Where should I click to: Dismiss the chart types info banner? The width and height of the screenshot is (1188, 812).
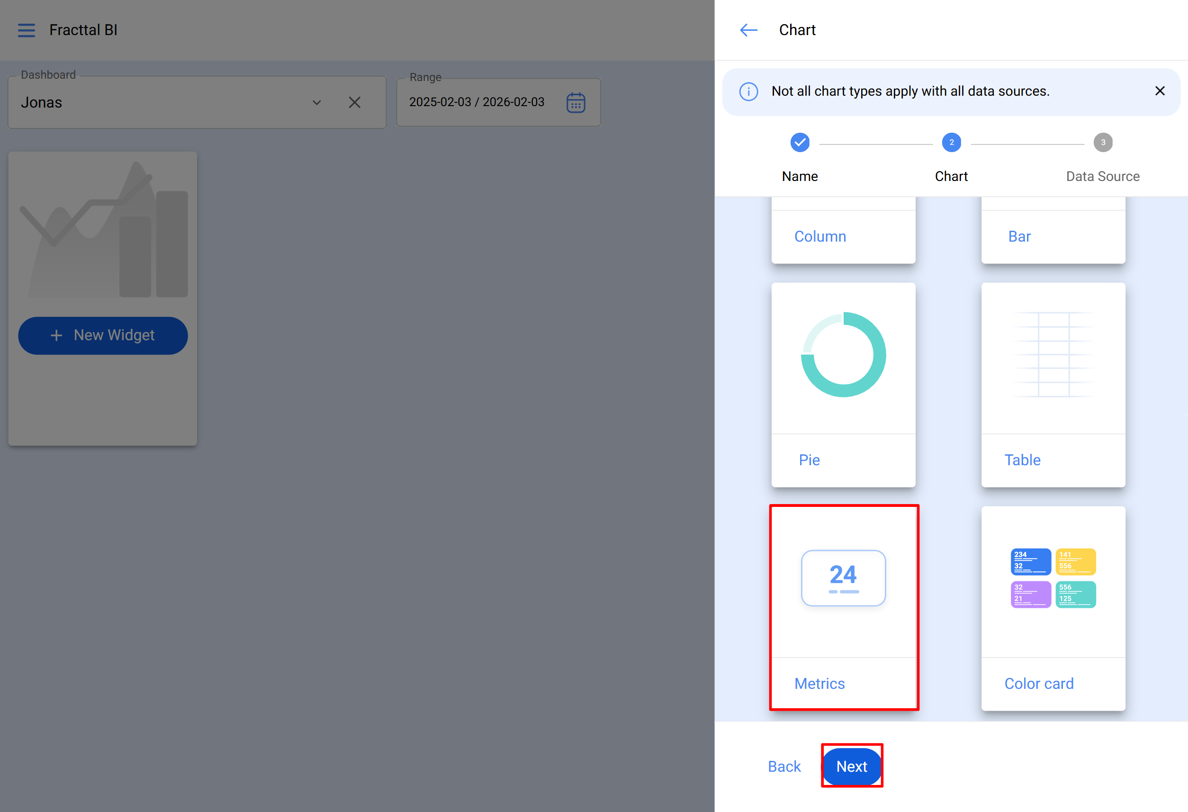click(1160, 91)
